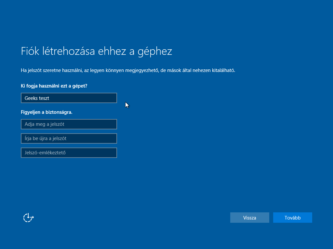The width and height of the screenshot is (333, 249).
Task: Open the Ease of Access icon
Action: [28, 218]
